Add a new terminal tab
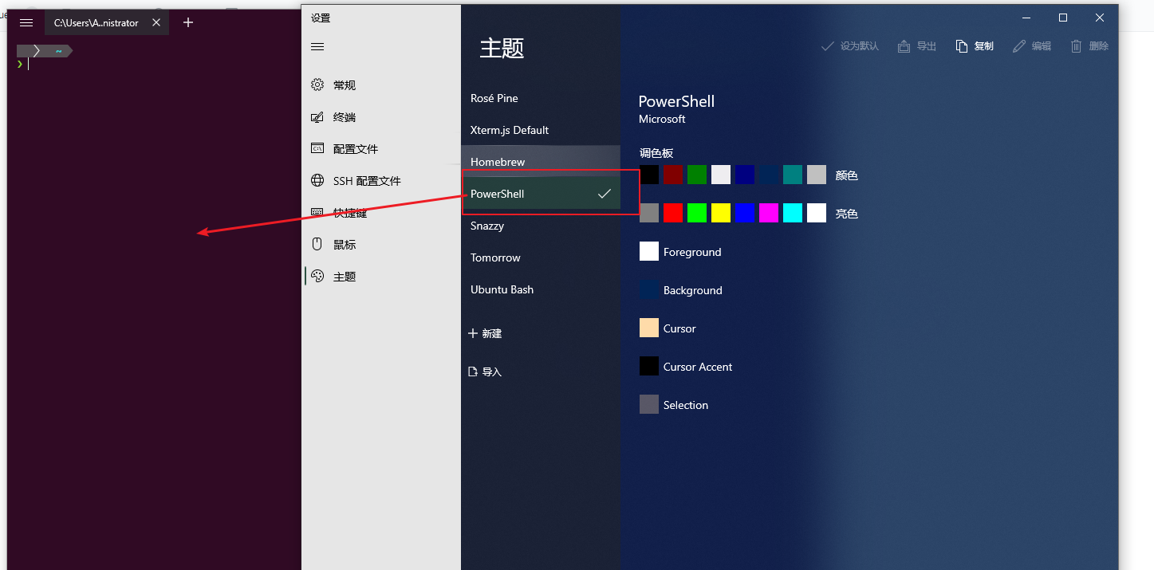The width and height of the screenshot is (1154, 570). [x=188, y=22]
